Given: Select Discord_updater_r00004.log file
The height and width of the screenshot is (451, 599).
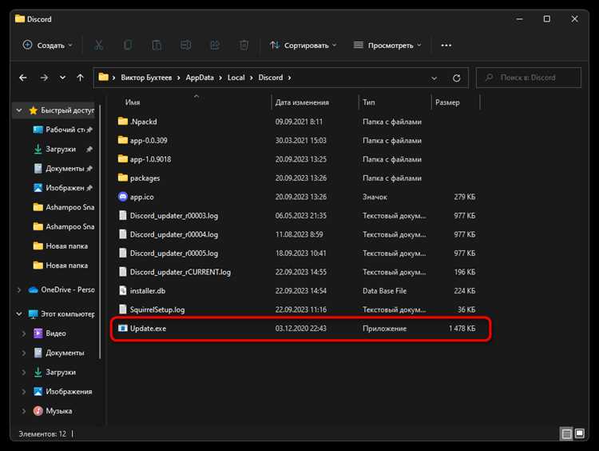Looking at the screenshot, I should point(174,234).
